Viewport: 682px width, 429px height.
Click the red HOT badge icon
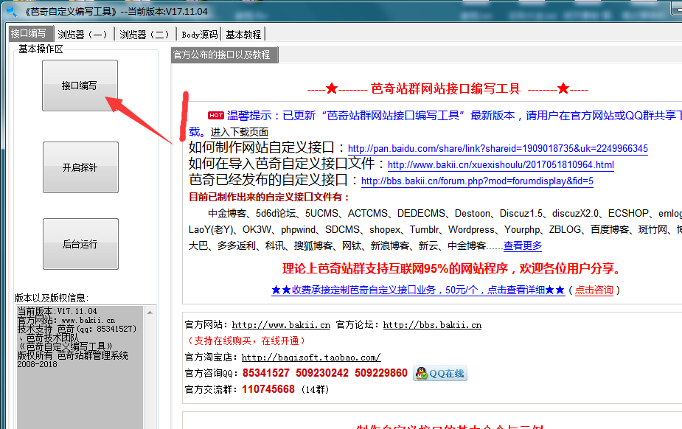[x=216, y=116]
